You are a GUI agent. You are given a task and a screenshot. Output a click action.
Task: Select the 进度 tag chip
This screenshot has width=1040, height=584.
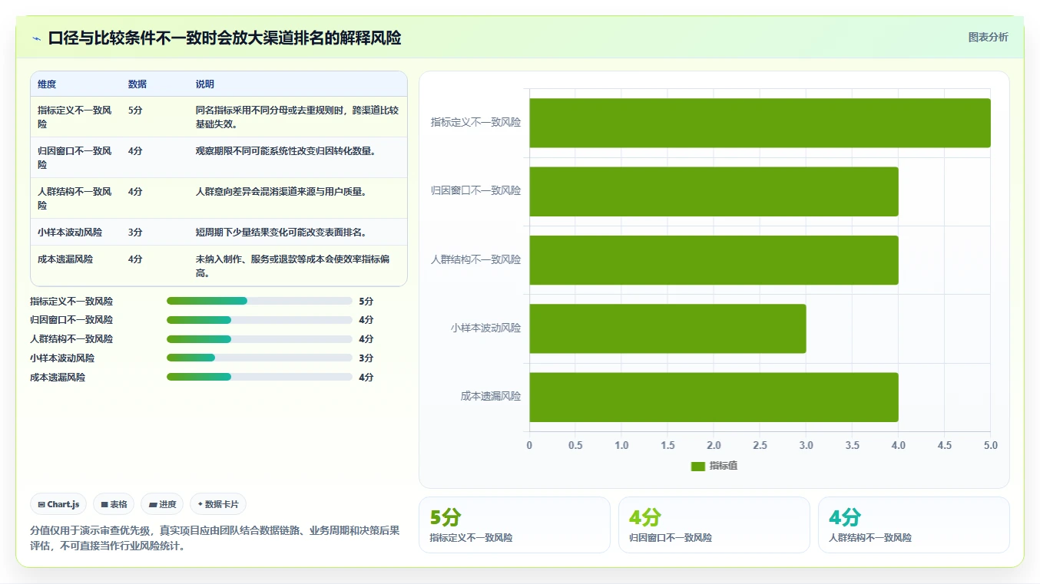click(x=162, y=504)
